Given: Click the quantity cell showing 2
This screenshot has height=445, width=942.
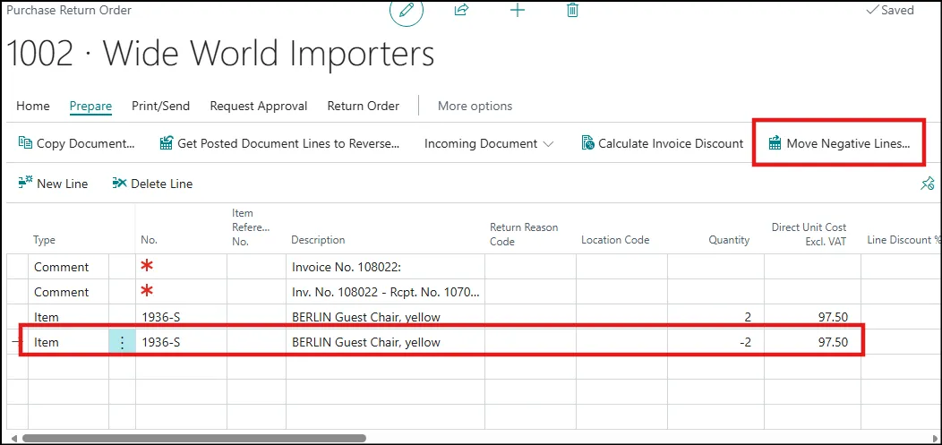Looking at the screenshot, I should [715, 317].
